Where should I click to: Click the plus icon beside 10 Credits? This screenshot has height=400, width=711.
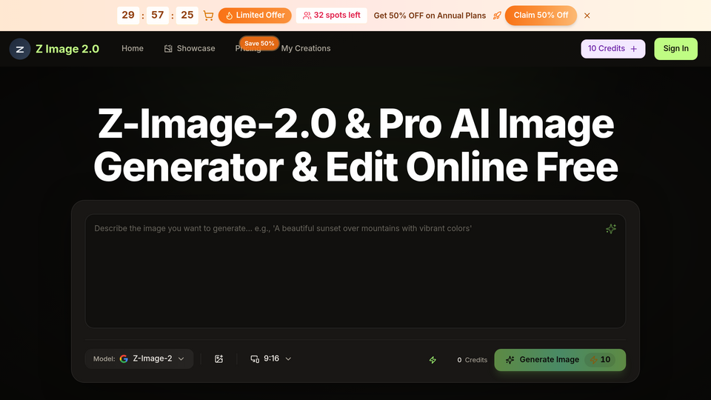point(634,49)
